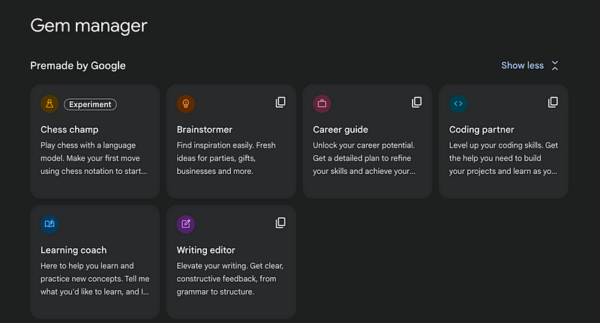The height and width of the screenshot is (323, 600).
Task: Click the Brainstormer lightbulb icon
Action: (x=185, y=103)
